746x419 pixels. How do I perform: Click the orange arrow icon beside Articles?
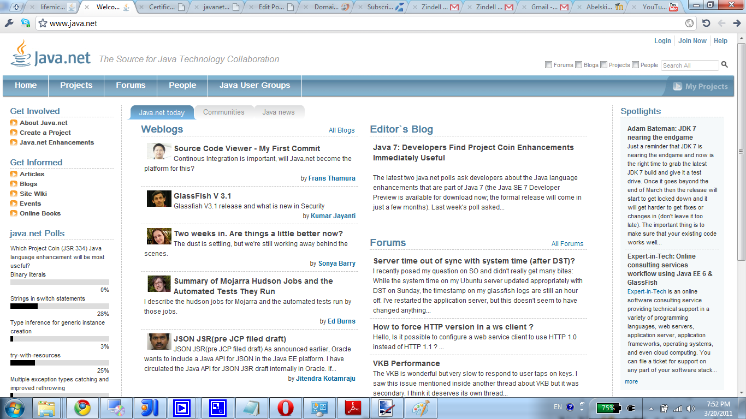(14, 174)
